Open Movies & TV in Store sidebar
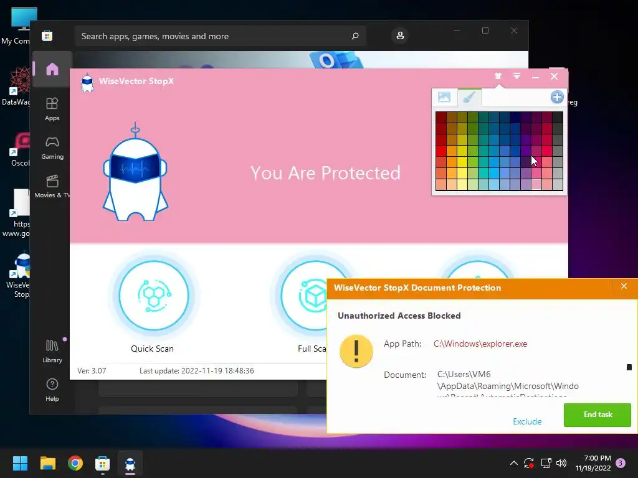The image size is (638, 478). click(52, 186)
